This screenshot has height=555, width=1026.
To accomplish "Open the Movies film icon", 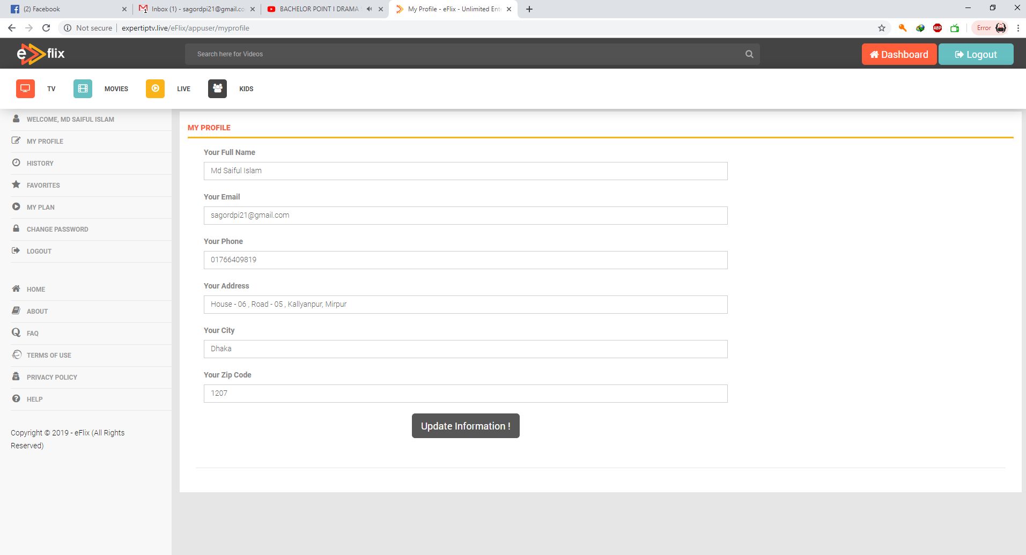I will pyautogui.click(x=83, y=88).
